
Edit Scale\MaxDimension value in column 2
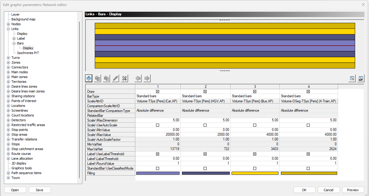205,120
